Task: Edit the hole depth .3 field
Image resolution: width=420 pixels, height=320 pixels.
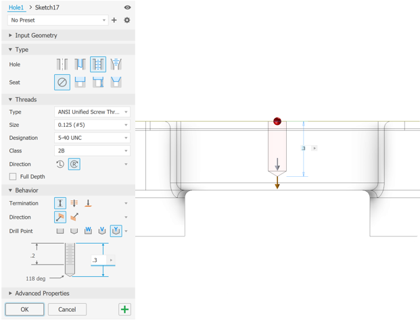Action: click(x=99, y=260)
